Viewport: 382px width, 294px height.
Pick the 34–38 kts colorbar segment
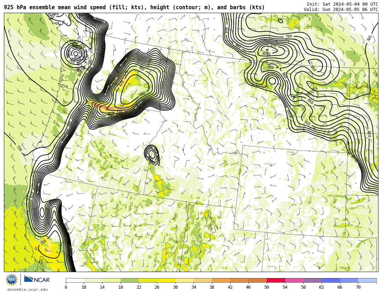tap(203, 280)
